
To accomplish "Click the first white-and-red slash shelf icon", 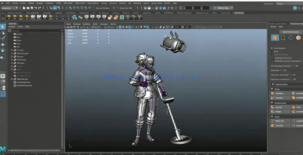I will click(33, 17).
